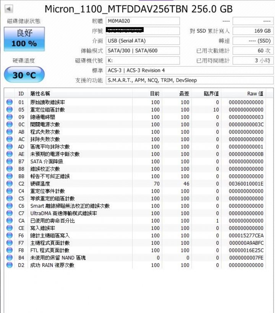
Task: Click the 目前 column header
Action: (x=147, y=94)
